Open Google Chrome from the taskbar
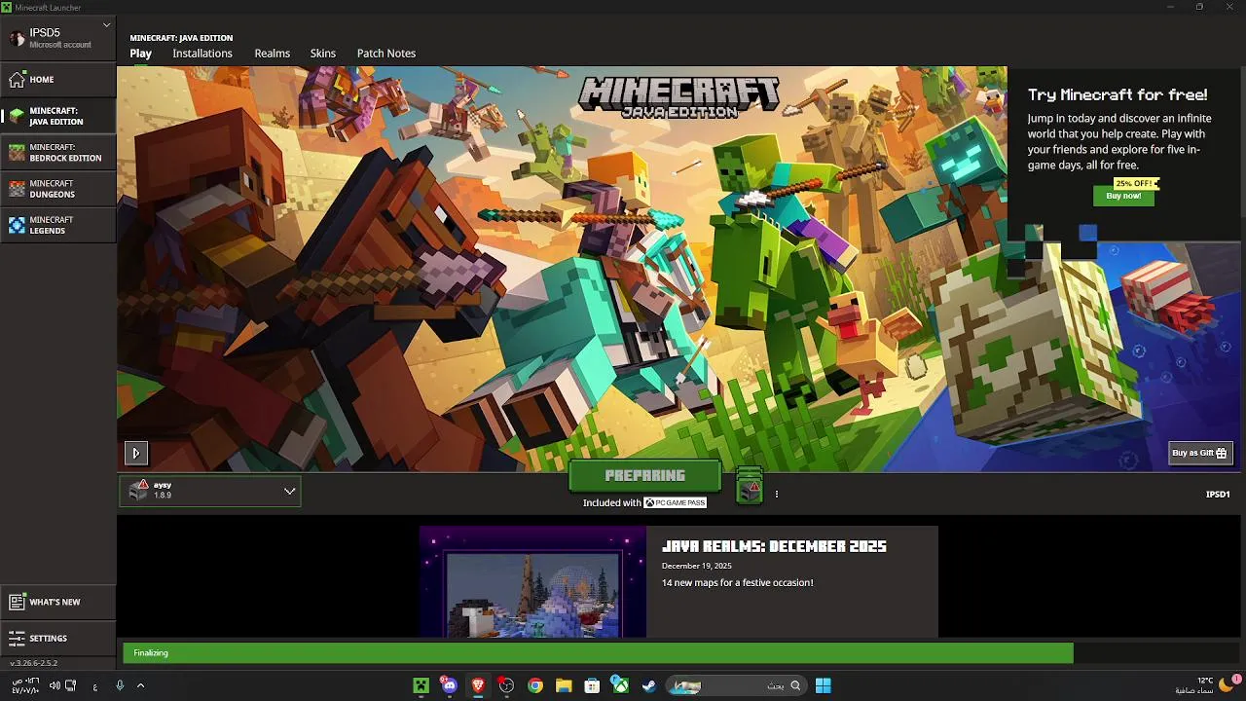The width and height of the screenshot is (1246, 701). point(535,685)
